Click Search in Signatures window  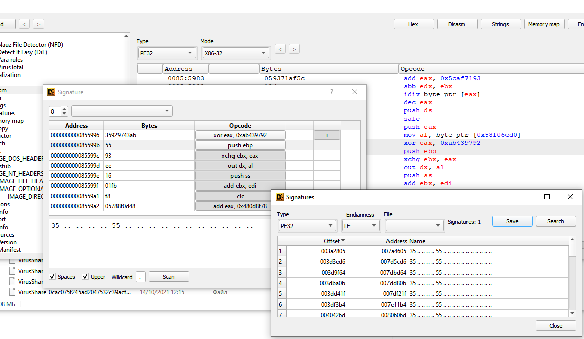tap(555, 221)
